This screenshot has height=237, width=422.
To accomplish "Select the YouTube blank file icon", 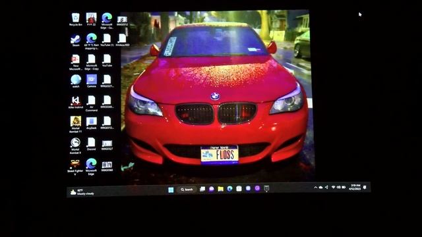I will [107, 61].
